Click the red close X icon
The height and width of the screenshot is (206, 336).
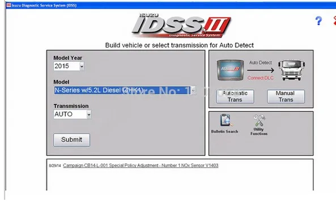pos(334,20)
